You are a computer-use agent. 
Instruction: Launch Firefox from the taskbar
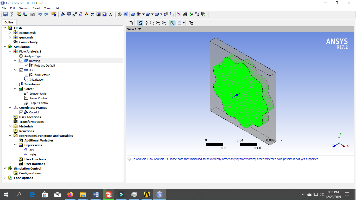(70, 194)
